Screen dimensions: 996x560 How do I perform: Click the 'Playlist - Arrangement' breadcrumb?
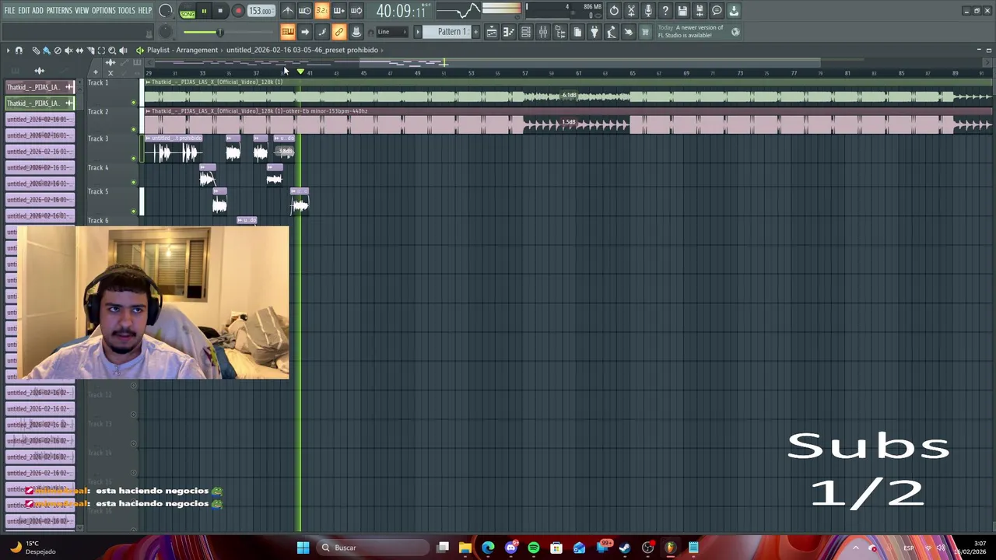point(182,50)
